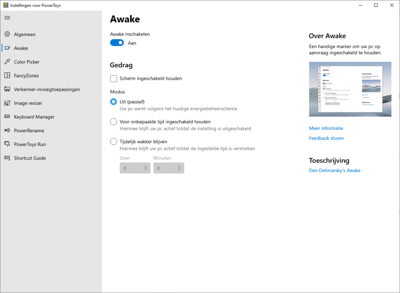Click the Keyboard Manager keyboard icon
The image size is (400, 293).
point(7,117)
